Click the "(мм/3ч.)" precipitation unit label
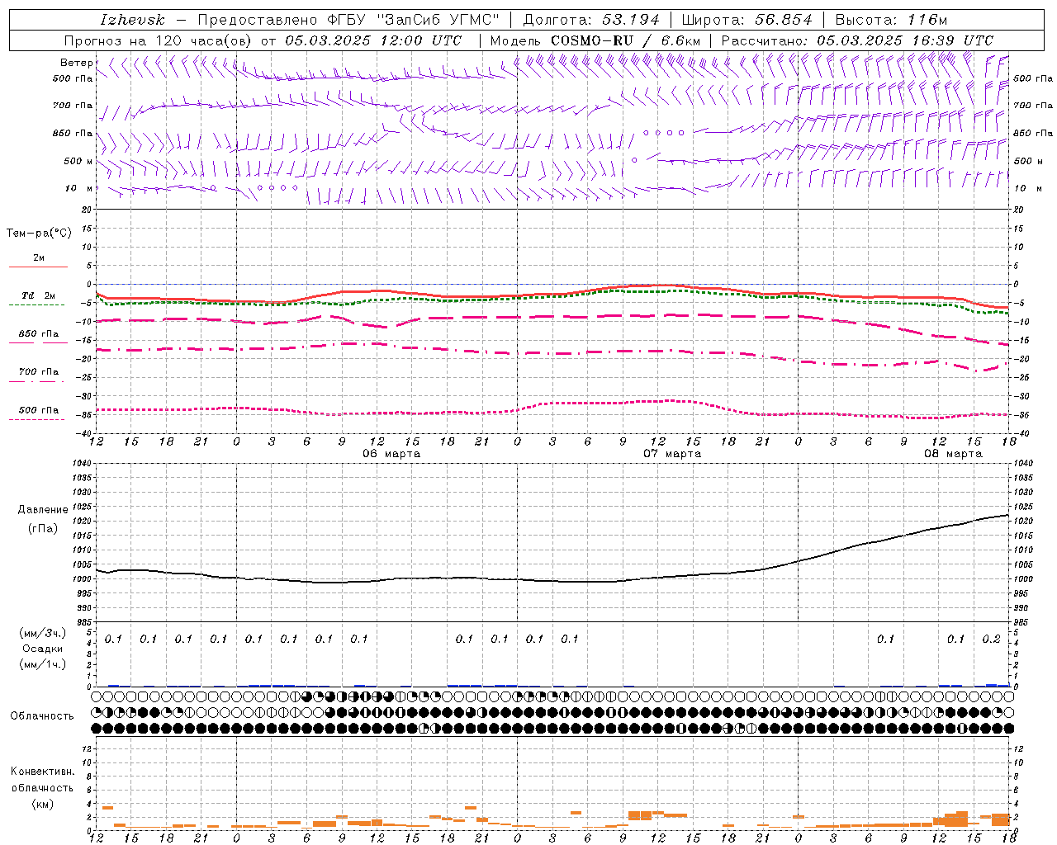This screenshot has height=845, width=1057. pyautogui.click(x=43, y=634)
